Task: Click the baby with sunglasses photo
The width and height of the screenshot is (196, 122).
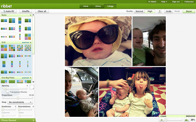Action: pyautogui.click(x=98, y=41)
